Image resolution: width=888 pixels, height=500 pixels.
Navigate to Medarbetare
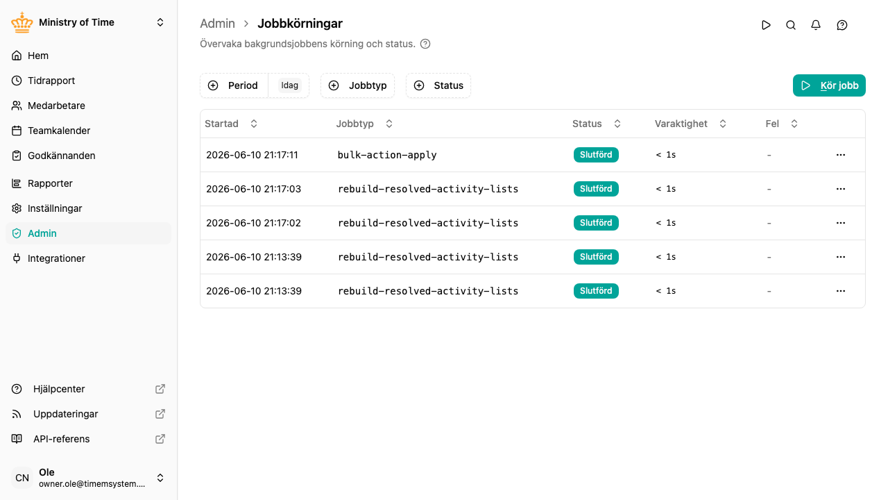pos(88,106)
